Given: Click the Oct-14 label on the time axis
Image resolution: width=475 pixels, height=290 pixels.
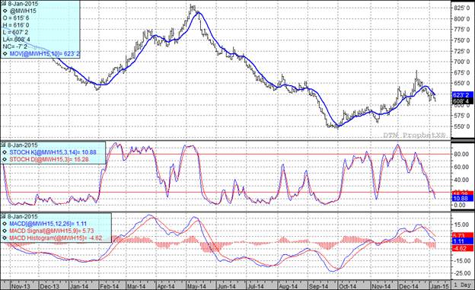Looking at the screenshot, I should pos(348,286).
